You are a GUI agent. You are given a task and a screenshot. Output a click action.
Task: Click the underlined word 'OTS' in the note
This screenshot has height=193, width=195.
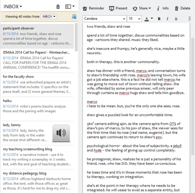pyautogui.click(x=173, y=124)
